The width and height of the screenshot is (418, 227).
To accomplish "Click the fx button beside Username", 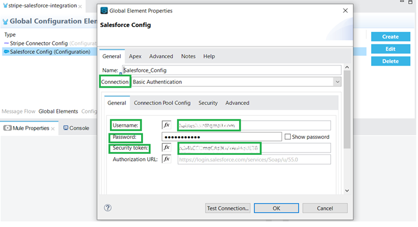I will tap(166, 125).
